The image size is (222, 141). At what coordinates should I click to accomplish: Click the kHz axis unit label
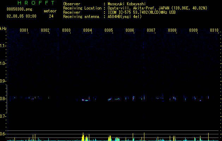(3, 29)
